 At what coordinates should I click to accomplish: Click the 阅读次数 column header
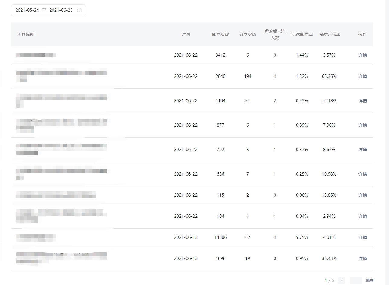220,34
